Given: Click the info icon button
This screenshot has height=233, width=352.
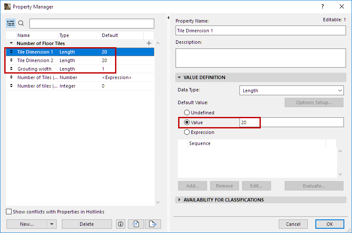Looking at the screenshot, I should pos(121,224).
